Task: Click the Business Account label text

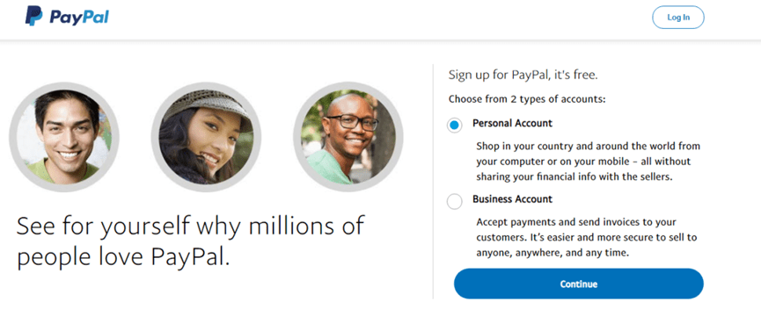Action: (x=513, y=199)
